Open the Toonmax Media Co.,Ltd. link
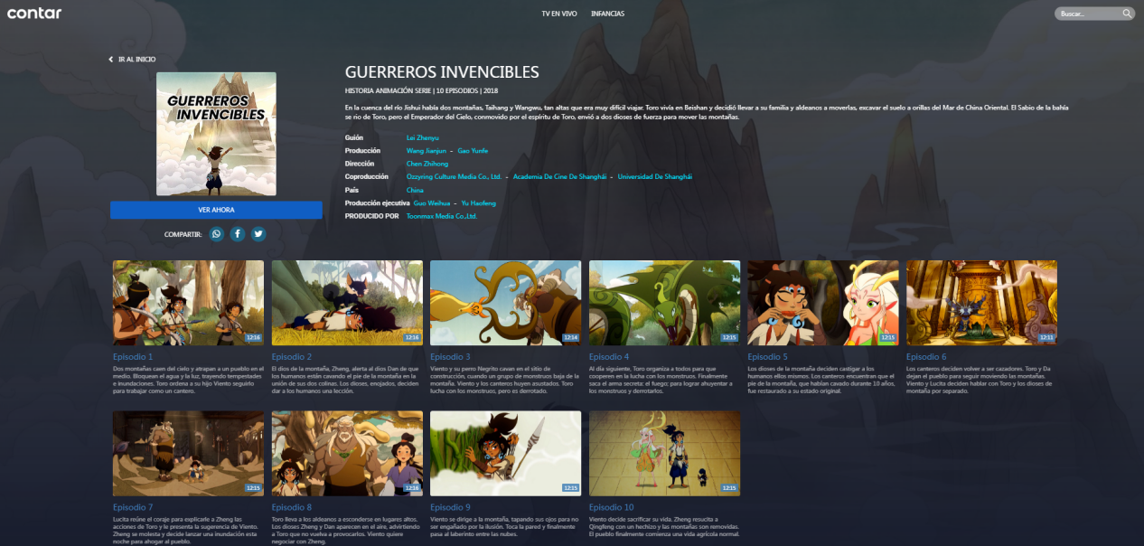The height and width of the screenshot is (546, 1144). click(442, 217)
